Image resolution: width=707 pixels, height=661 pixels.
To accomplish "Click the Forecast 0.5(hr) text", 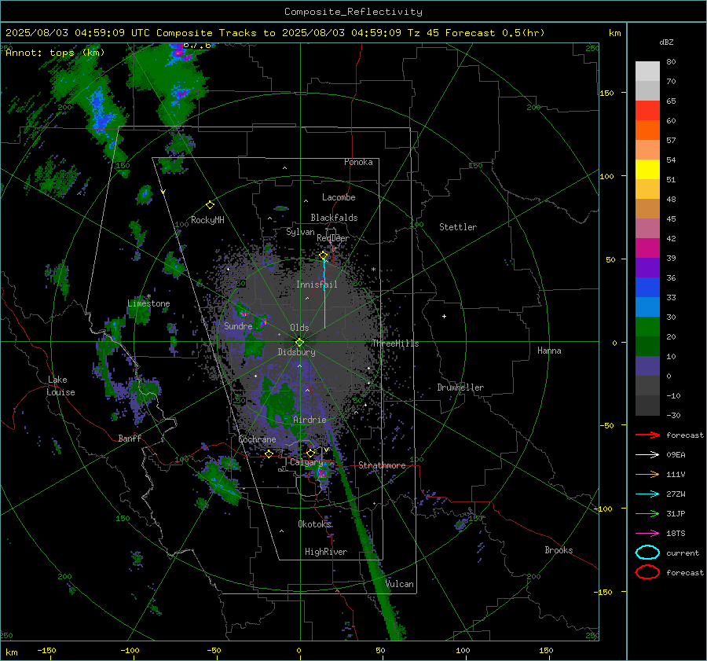I will [495, 33].
